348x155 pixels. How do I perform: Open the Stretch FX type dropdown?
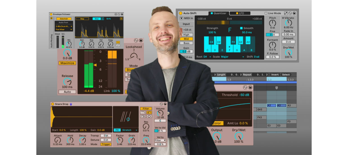130,130
